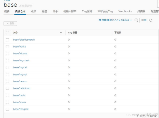The height and width of the screenshot is (118, 159).
Task: Switch to card view icon
Action: (x=142, y=20)
